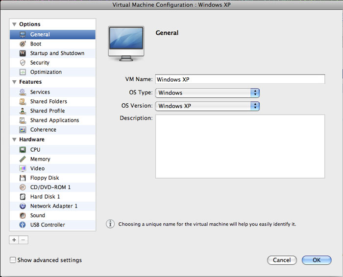The image size is (343, 277).
Task: Click the Sound speaker icon
Action: click(23, 215)
